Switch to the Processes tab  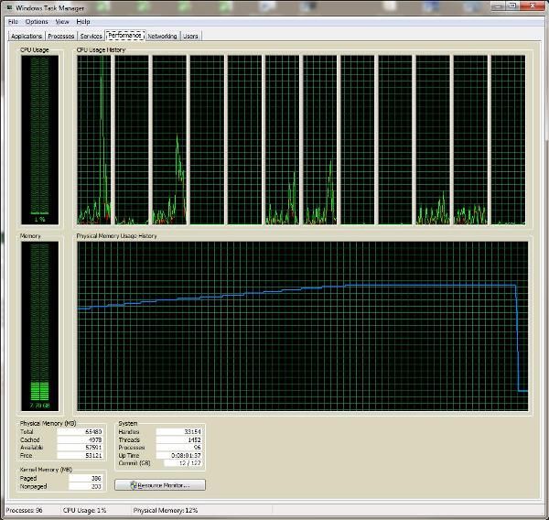tap(61, 36)
